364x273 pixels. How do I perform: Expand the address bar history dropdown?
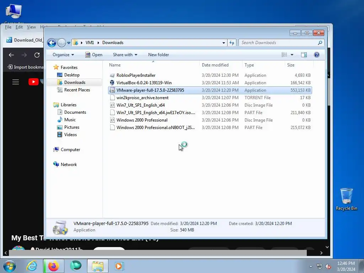coord(224,43)
